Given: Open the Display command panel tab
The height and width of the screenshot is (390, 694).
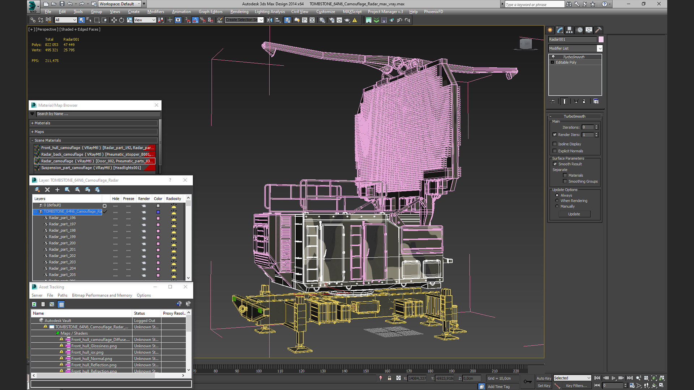Looking at the screenshot, I should coord(589,30).
